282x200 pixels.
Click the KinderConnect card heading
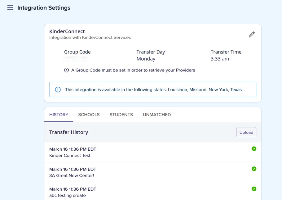(67, 31)
